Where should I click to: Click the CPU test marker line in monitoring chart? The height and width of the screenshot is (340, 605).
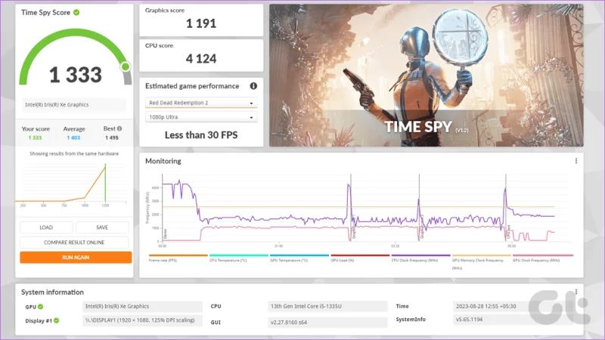tap(506, 209)
